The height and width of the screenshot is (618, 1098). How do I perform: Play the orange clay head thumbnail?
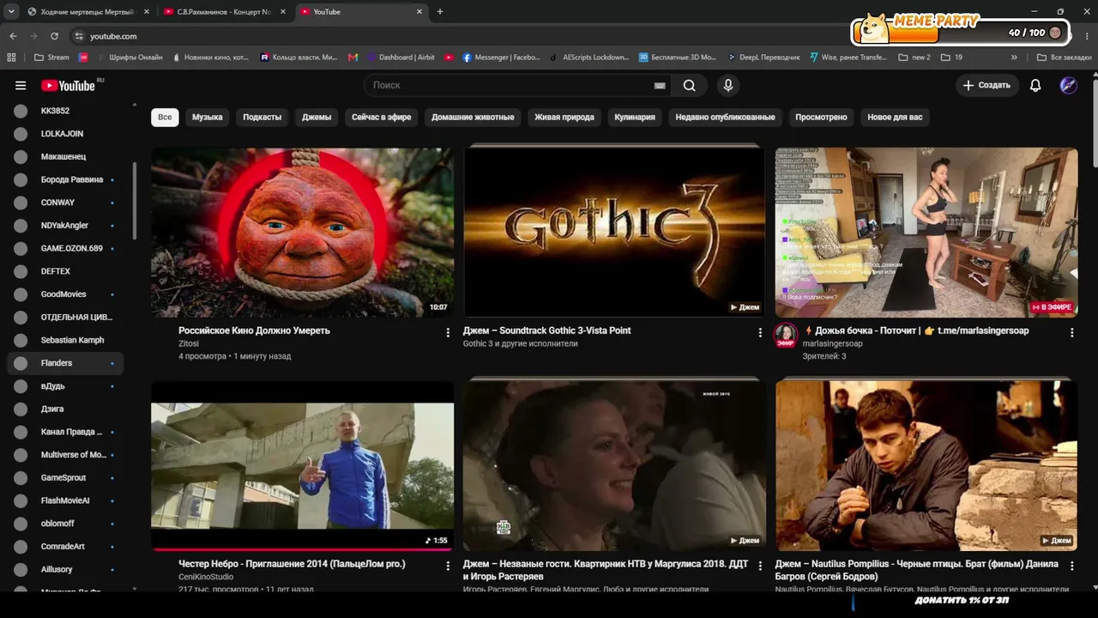pos(303,232)
